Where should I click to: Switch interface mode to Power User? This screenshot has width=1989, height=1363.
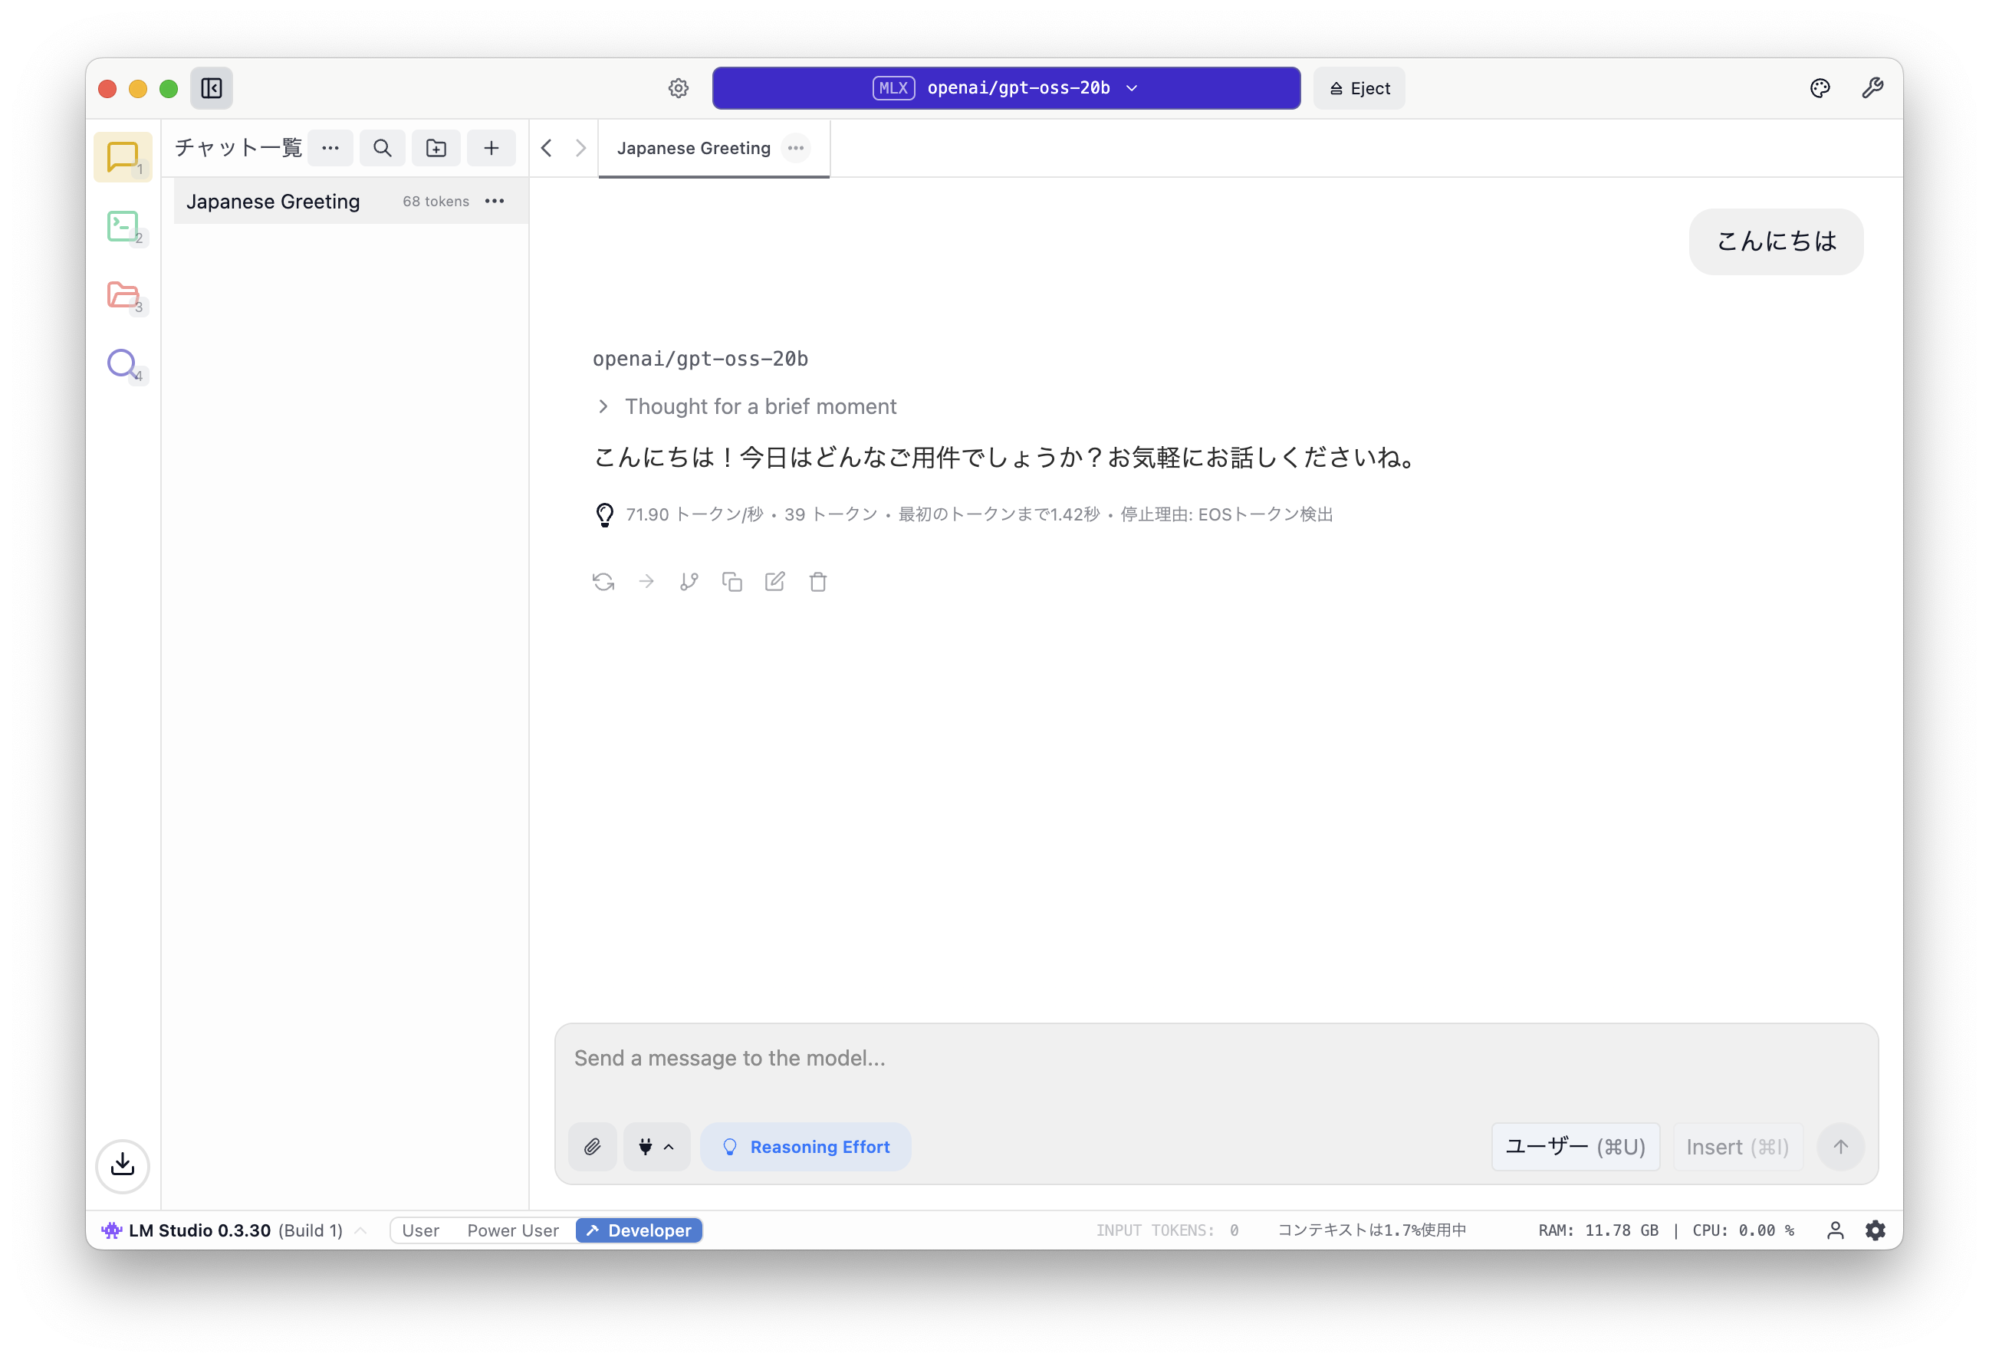[x=513, y=1230]
